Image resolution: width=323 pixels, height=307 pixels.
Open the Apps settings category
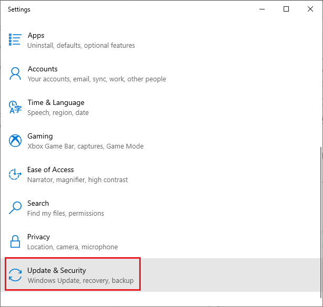pyautogui.click(x=36, y=36)
